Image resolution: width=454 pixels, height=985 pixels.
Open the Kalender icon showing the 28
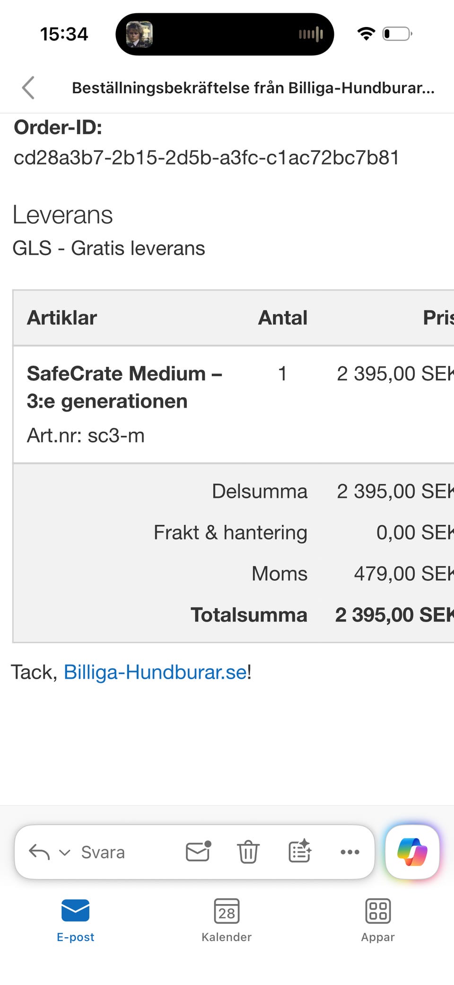[x=226, y=911]
